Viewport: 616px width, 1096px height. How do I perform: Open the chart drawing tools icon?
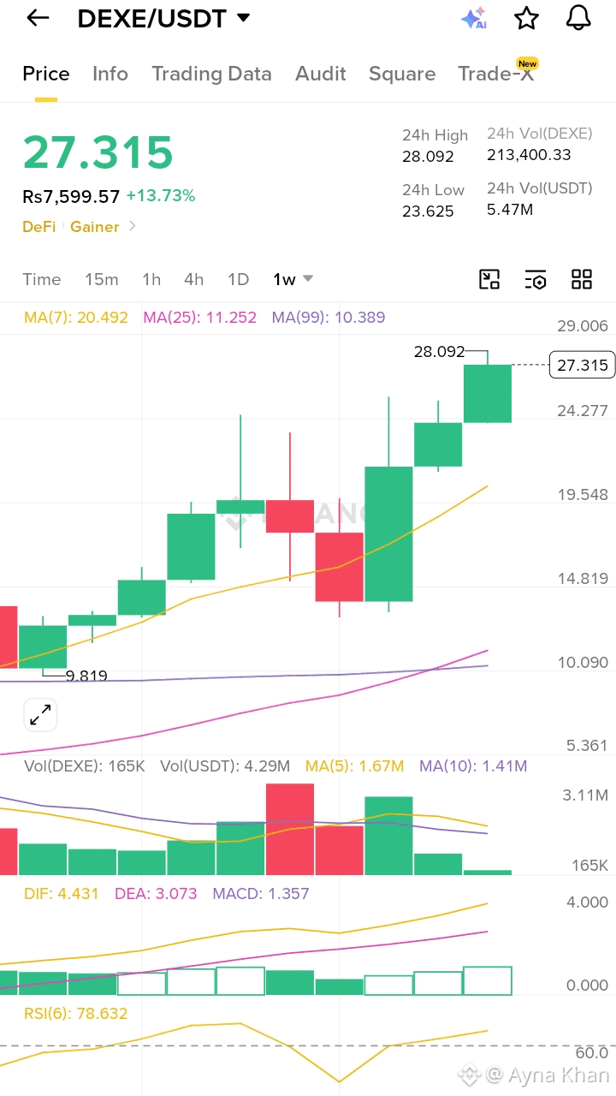[x=489, y=279]
